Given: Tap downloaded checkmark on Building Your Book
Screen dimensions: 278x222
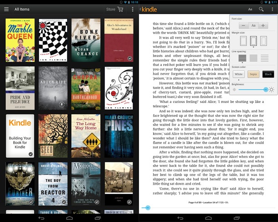Looking at the screenshot, I should coord(31,154).
